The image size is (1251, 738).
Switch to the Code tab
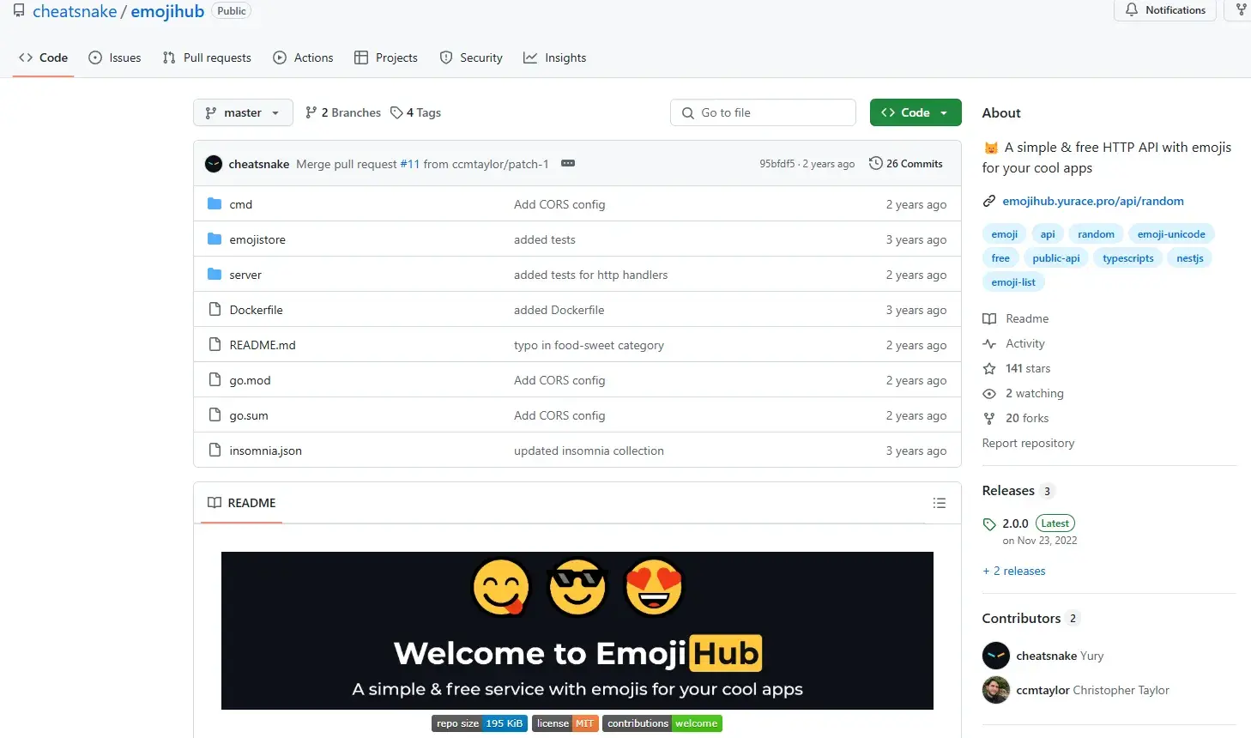tap(43, 57)
